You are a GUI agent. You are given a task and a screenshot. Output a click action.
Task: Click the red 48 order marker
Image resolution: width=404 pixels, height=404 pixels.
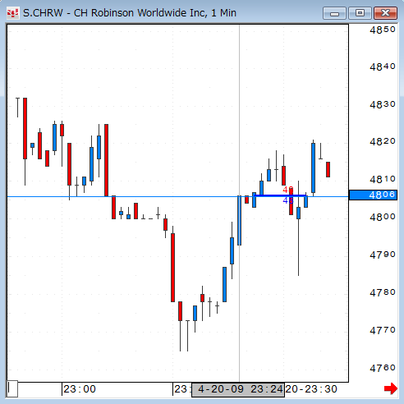[x=288, y=190]
